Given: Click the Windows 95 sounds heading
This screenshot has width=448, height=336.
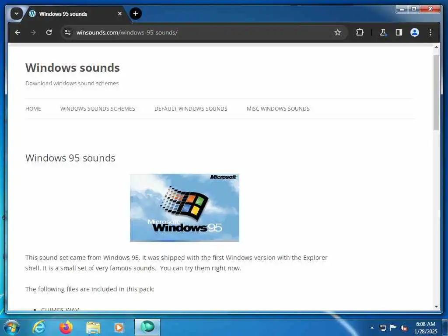Looking at the screenshot, I should click(x=70, y=158).
